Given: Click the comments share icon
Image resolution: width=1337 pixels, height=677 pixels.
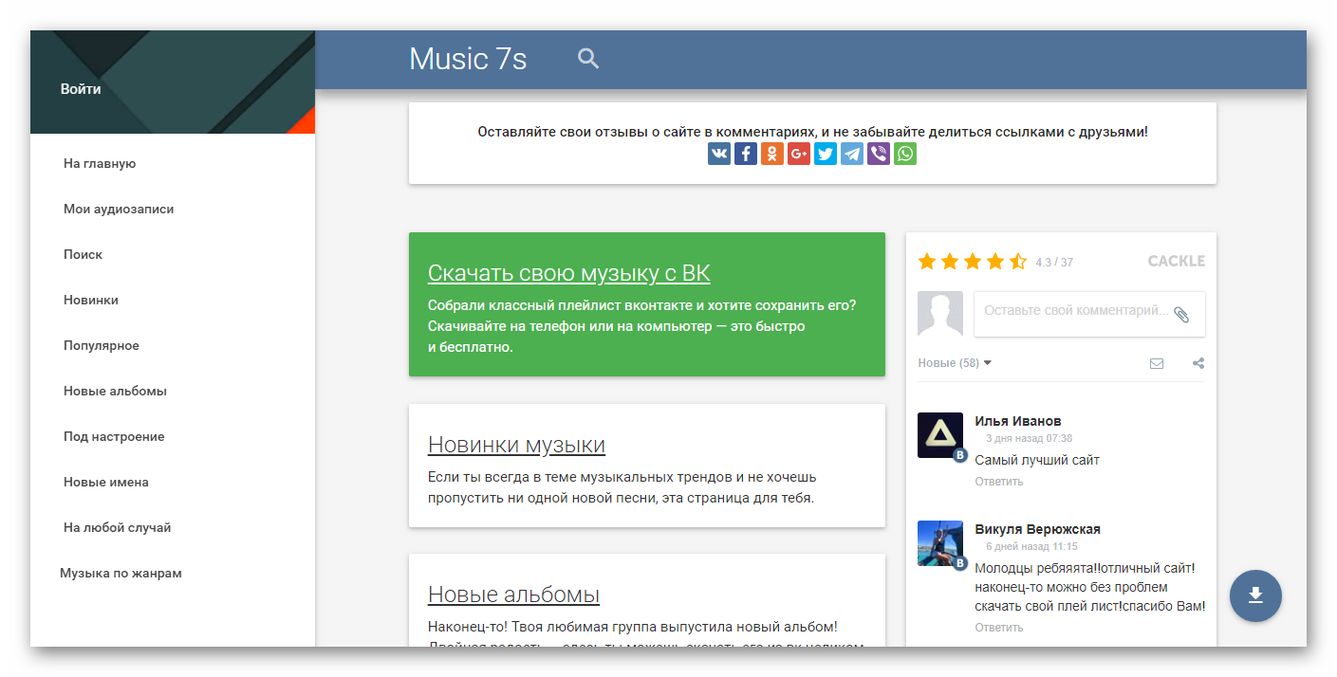Looking at the screenshot, I should coord(1198,363).
